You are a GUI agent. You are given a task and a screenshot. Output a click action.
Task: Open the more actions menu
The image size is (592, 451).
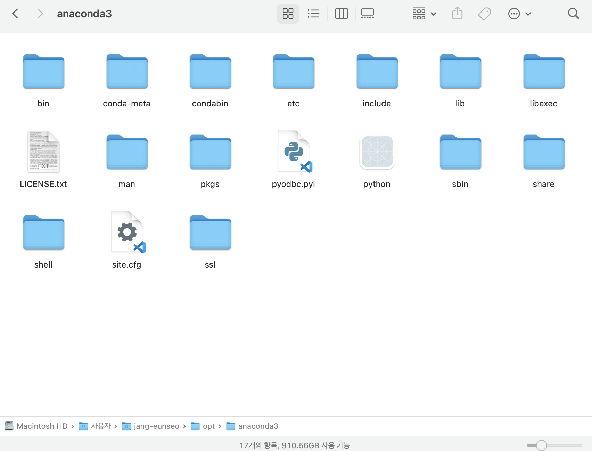(x=519, y=14)
